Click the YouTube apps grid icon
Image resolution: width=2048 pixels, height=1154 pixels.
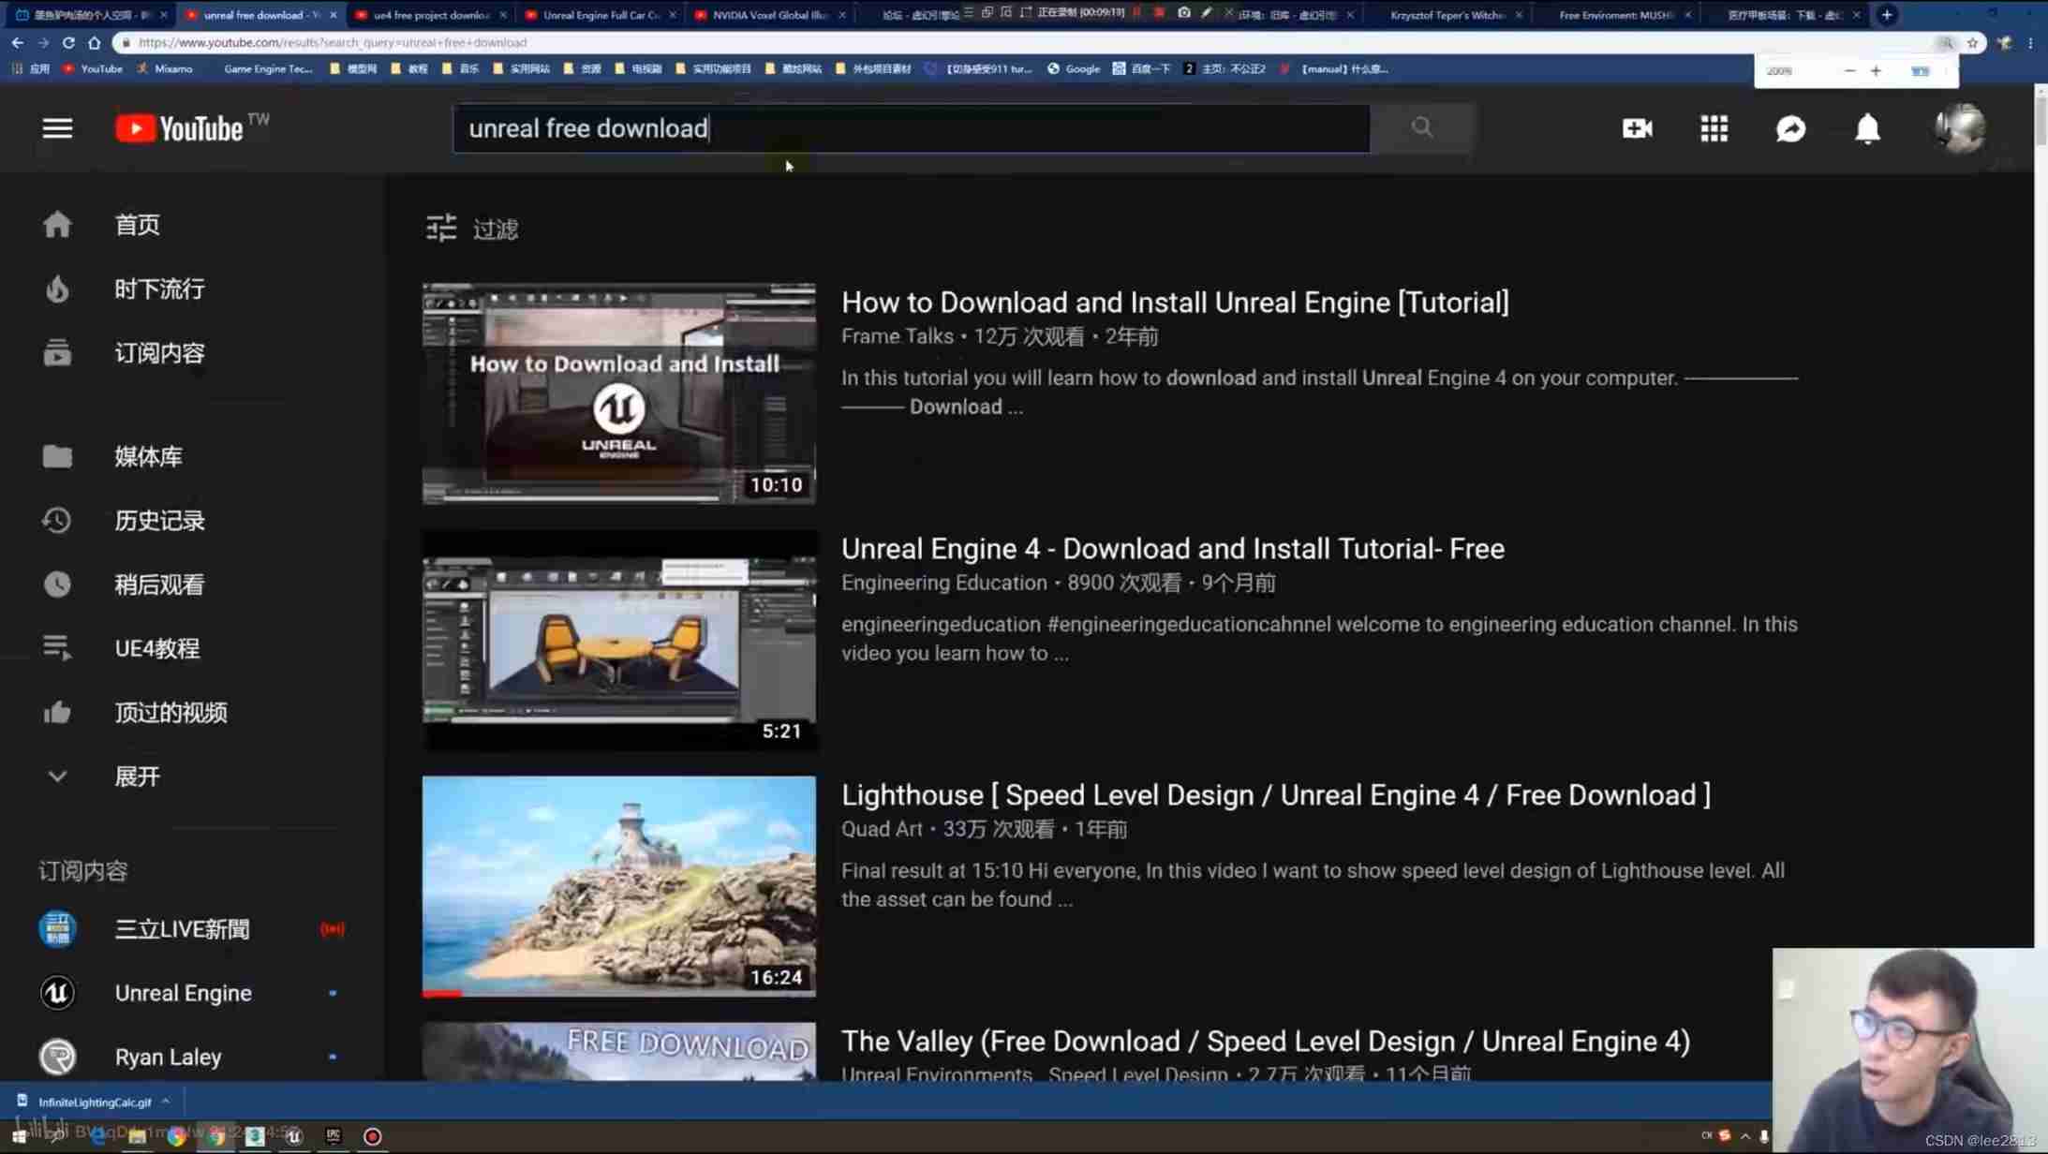pos(1714,128)
